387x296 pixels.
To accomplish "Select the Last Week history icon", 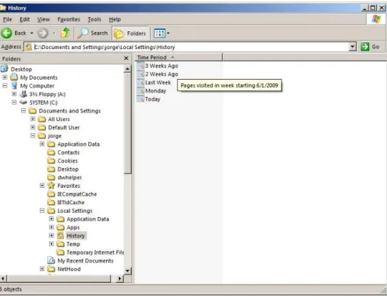I will coord(140,83).
